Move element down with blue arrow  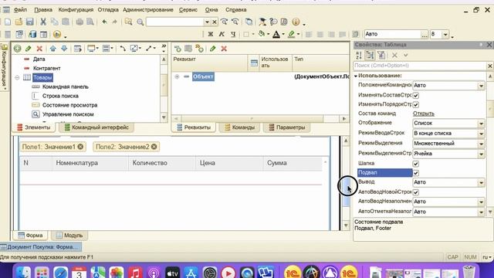coord(64,49)
